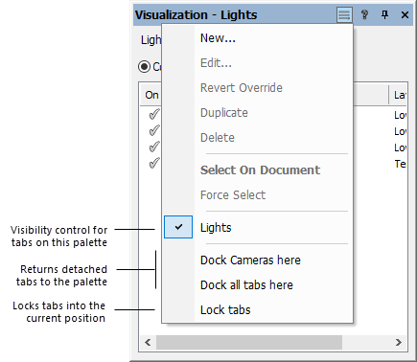
Task: Click the Lights entry in menu
Action: [216, 228]
